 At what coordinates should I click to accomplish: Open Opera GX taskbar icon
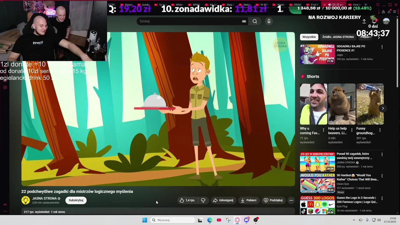[237, 220]
